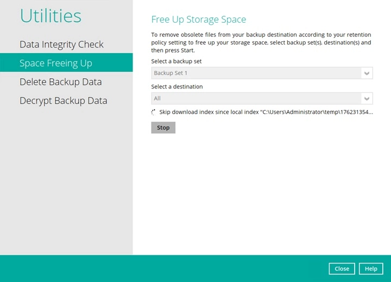Go to Delete Backup Data
This screenshot has height=282, width=391.
[60, 82]
